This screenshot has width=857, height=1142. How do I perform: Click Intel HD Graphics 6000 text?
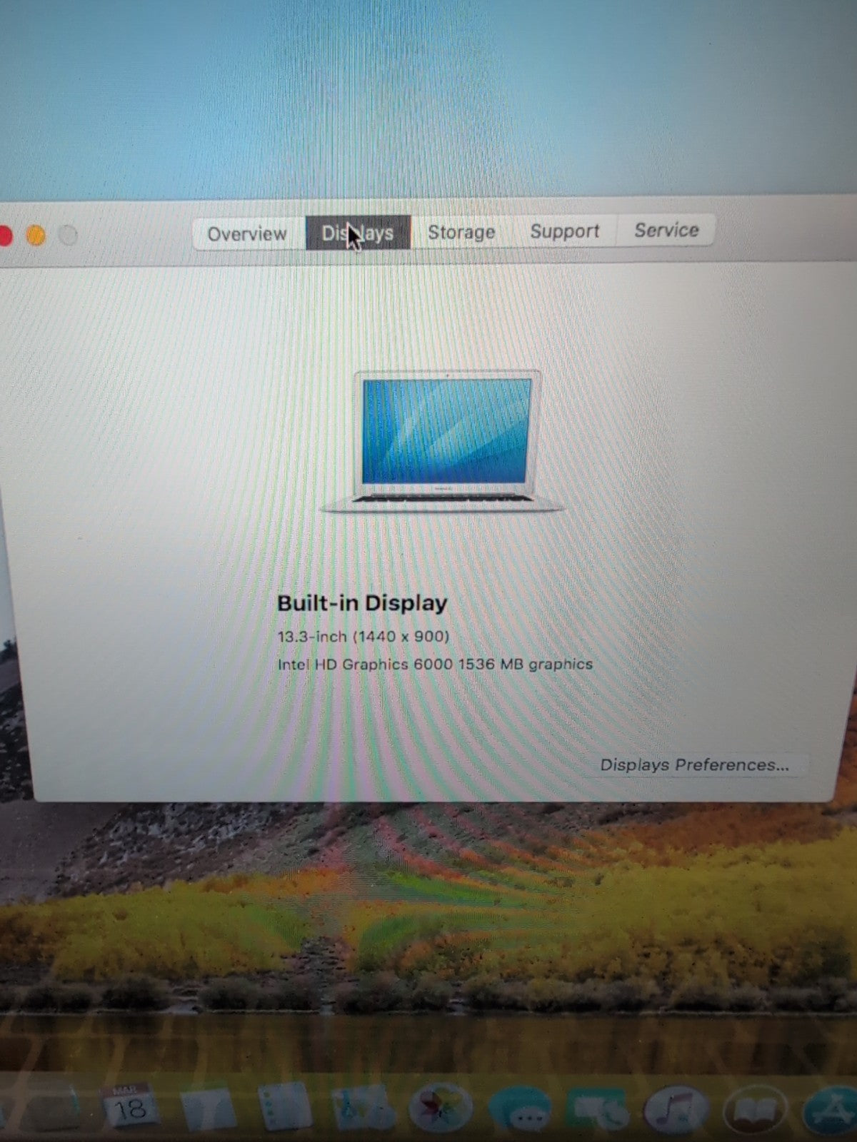(x=365, y=665)
